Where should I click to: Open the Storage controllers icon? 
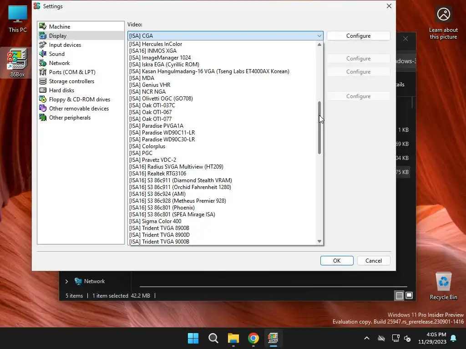pos(43,81)
